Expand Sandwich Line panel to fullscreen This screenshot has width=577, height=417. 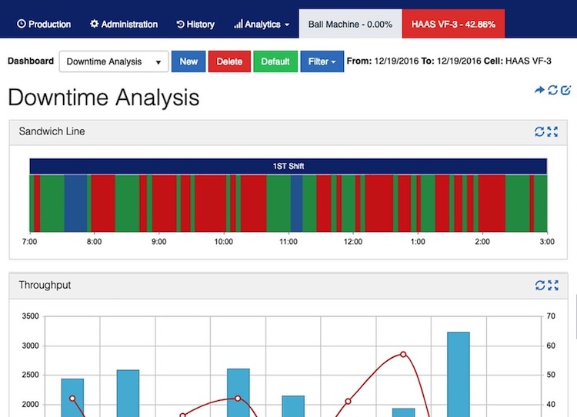pyautogui.click(x=552, y=132)
